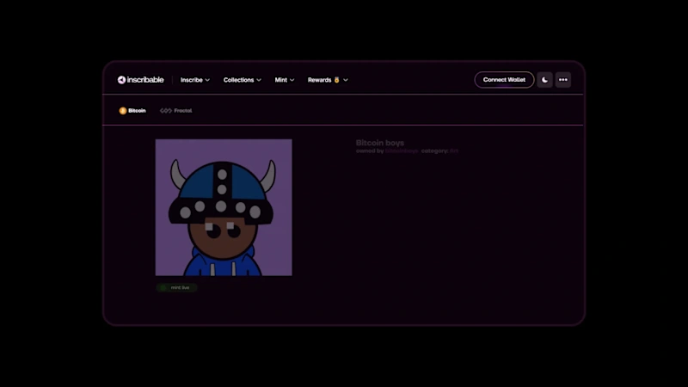Expand the Mint dropdown chevron
This screenshot has height=387, width=688.
click(x=292, y=80)
